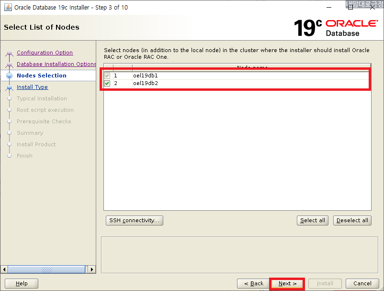Click row number 1 in node table

point(115,75)
